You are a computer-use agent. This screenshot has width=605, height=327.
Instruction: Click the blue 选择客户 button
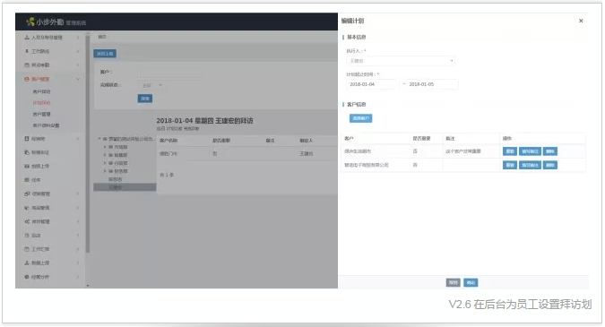coord(361,118)
